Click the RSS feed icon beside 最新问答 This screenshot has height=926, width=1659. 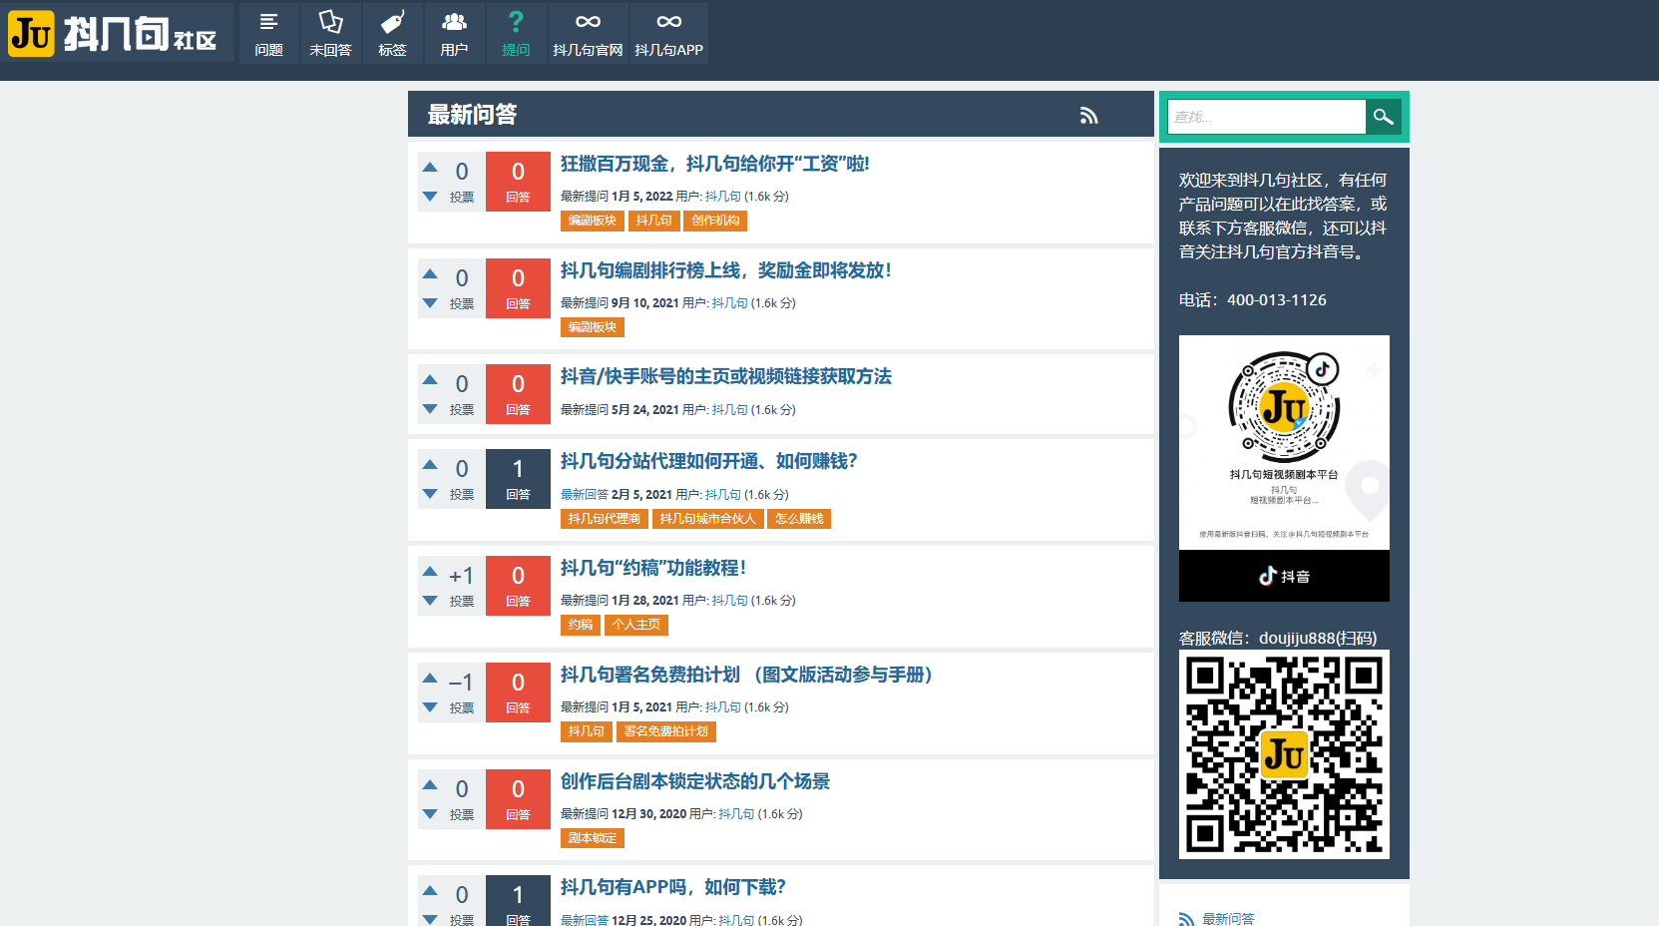coord(1089,116)
